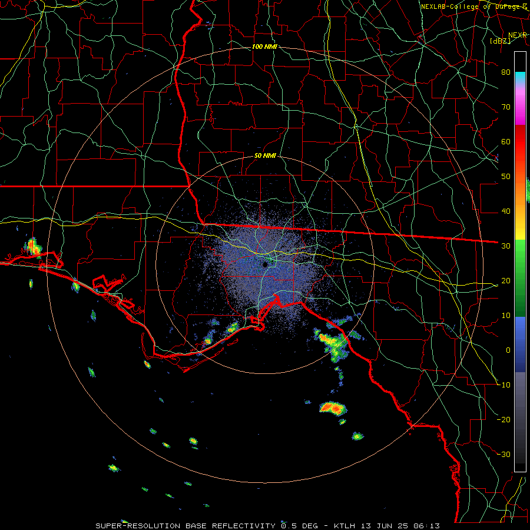Image resolution: width=530 pixels, height=530 pixels.
Task: Click the NEXLAB-College of DuPage credit text
Action: coord(474,6)
